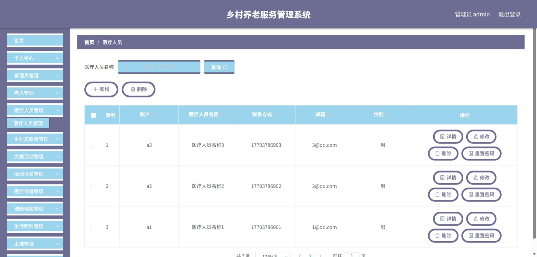The image size is (537, 257).
Task: Click the phone cell 17703786901
Action: pos(266,227)
